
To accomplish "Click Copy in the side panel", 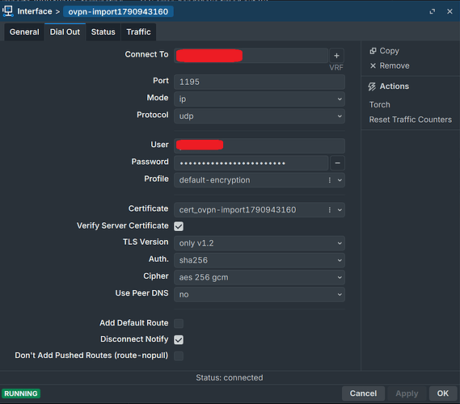I will [x=389, y=51].
